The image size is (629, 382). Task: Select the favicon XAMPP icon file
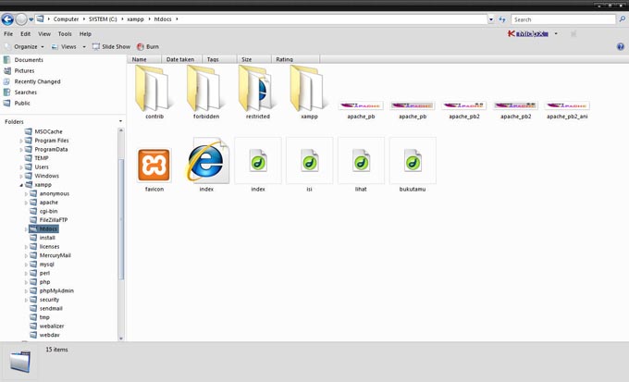pos(154,168)
